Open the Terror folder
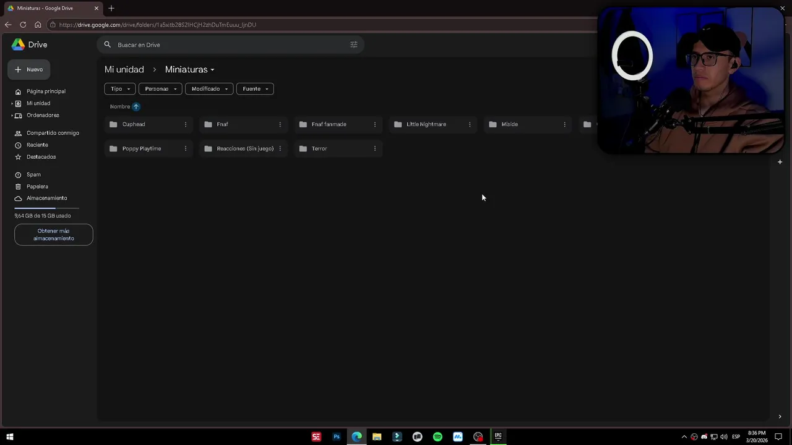Image resolution: width=792 pixels, height=445 pixels. pyautogui.click(x=338, y=148)
